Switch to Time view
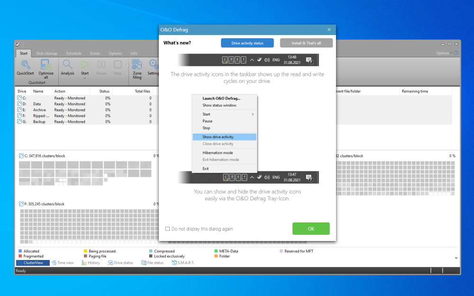 click(x=63, y=263)
